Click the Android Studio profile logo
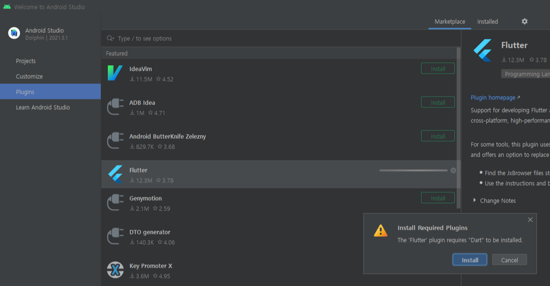 click(x=14, y=33)
